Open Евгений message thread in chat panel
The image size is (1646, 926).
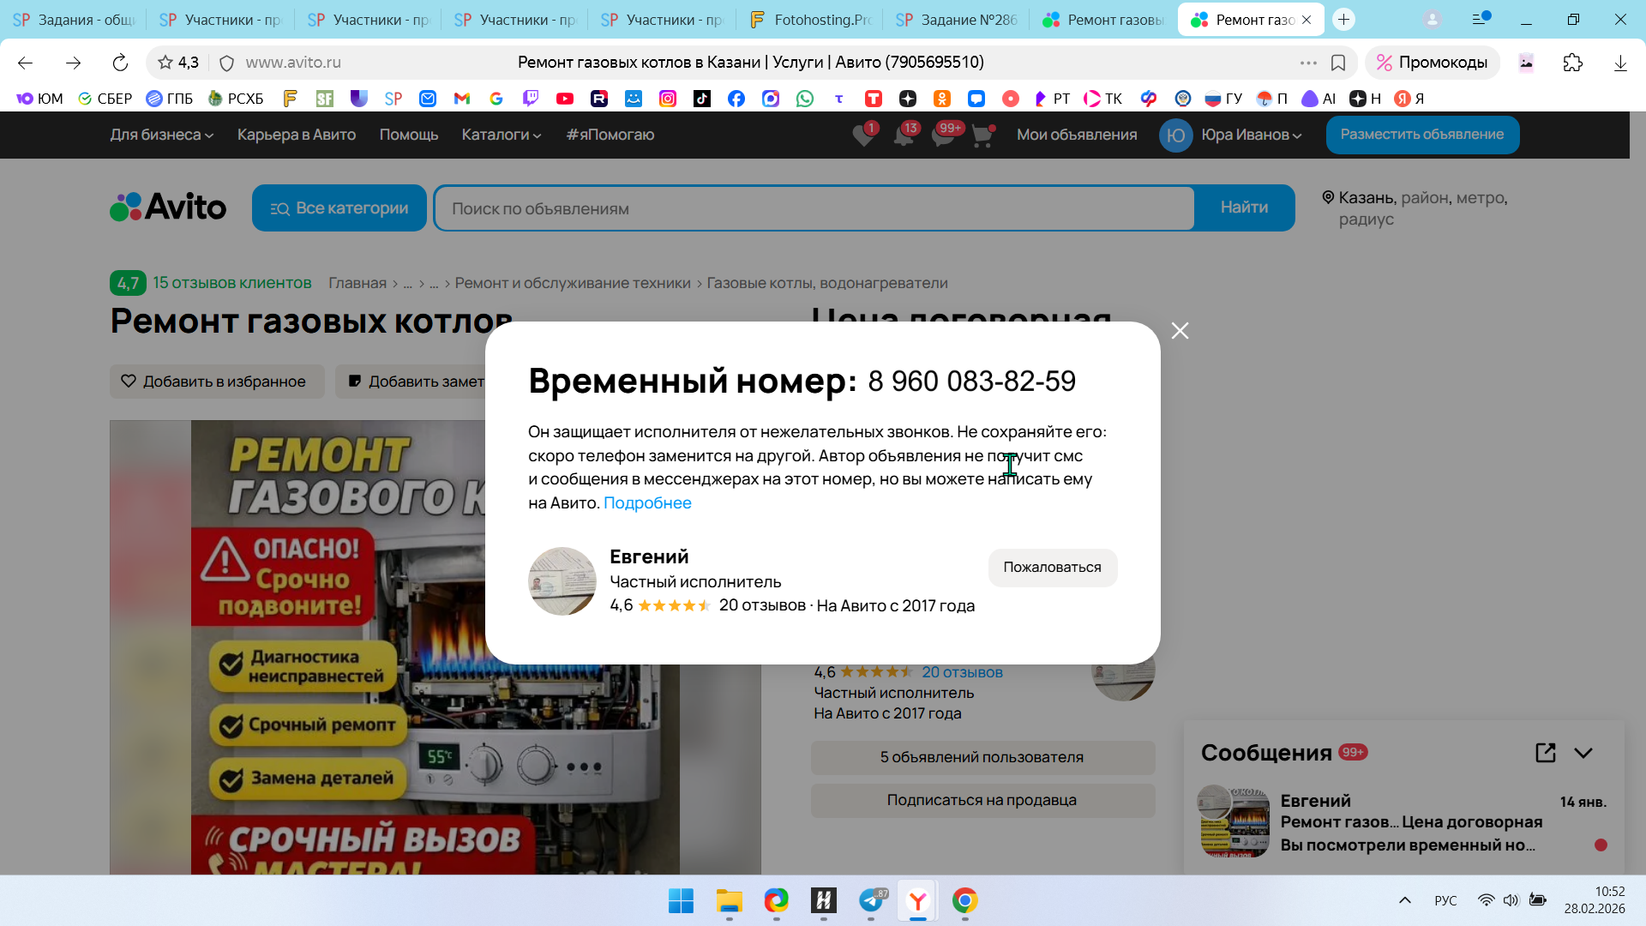pyautogui.click(x=1406, y=822)
